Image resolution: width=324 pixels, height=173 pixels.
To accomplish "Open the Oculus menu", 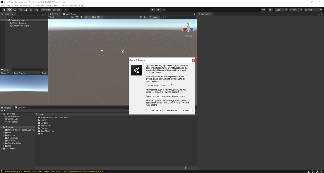I will click(x=64, y=5).
